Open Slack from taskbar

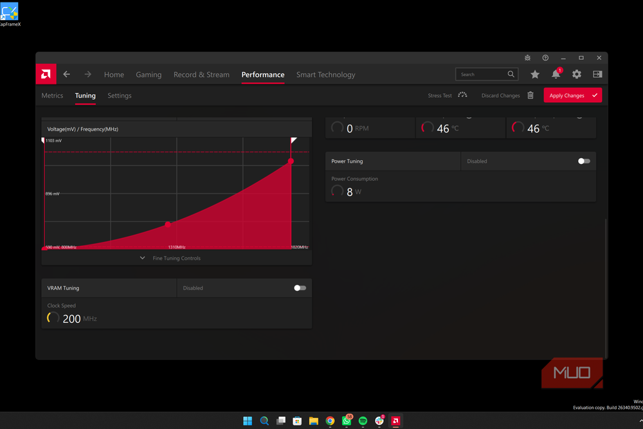coord(380,421)
